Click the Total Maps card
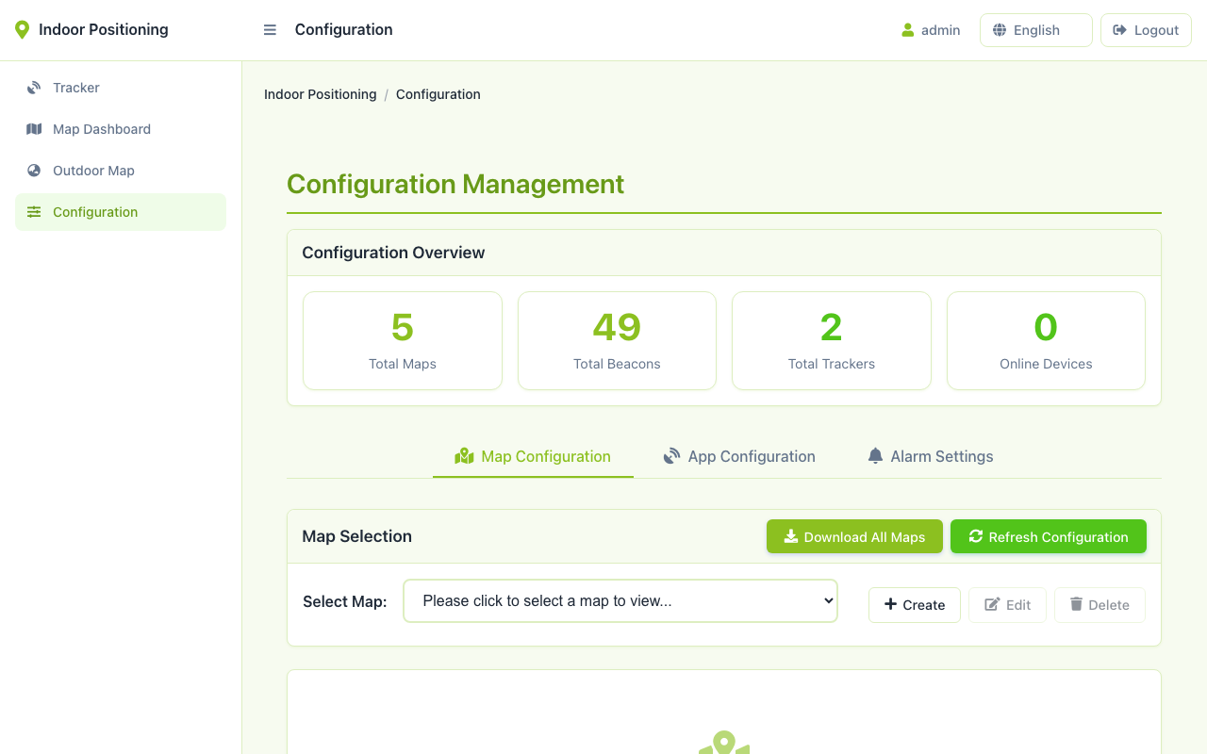Image resolution: width=1207 pixels, height=754 pixels. 403,340
